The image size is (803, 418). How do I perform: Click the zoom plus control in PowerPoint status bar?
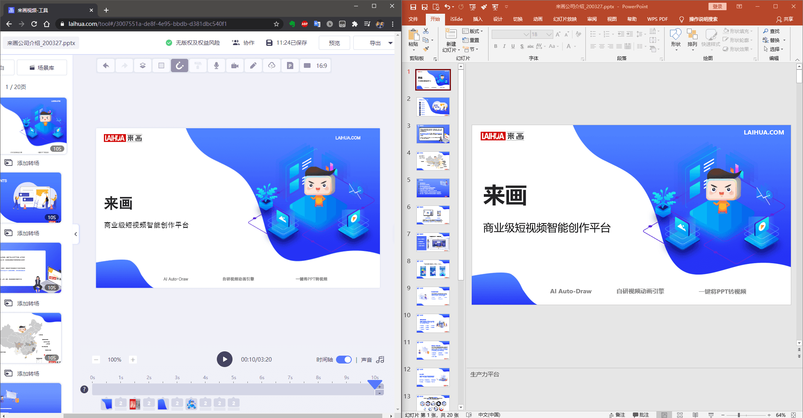click(x=768, y=414)
